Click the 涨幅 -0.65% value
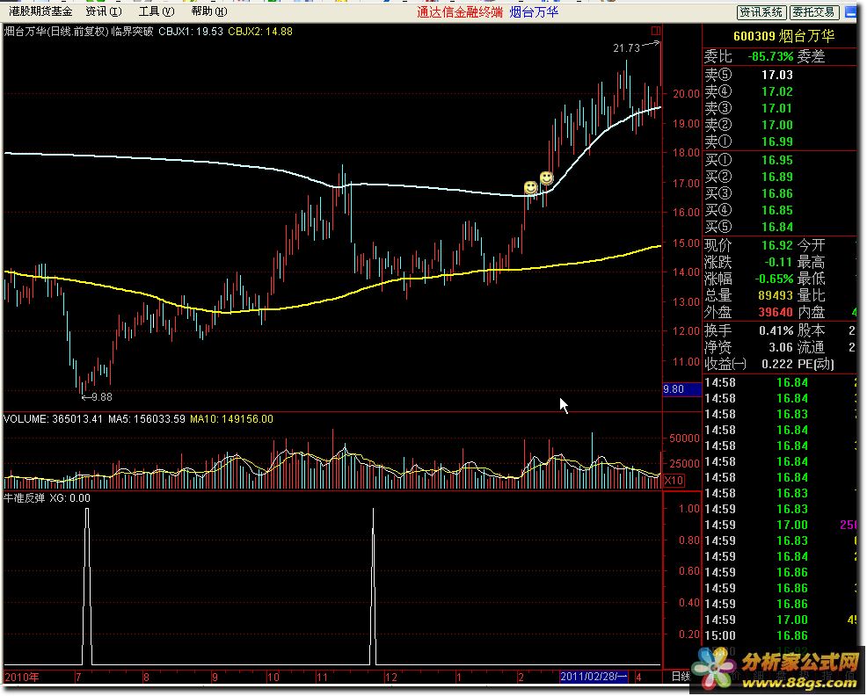Image resolution: width=867 pixels, height=696 pixels. pos(774,278)
